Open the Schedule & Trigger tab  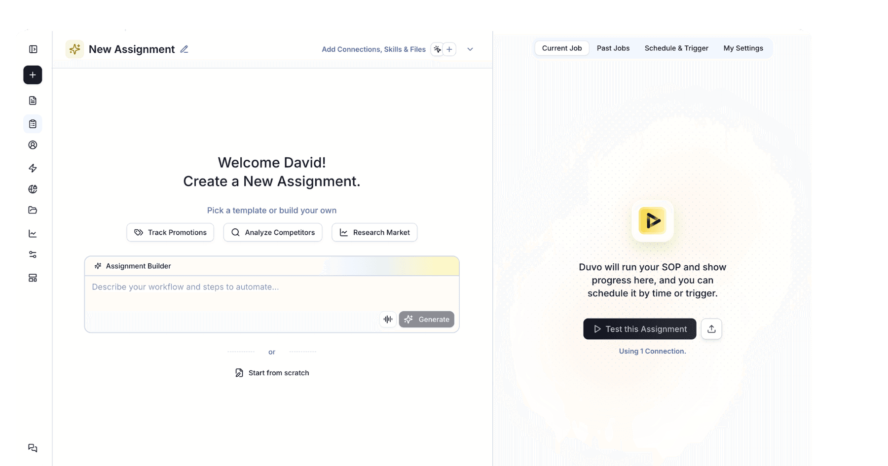pyautogui.click(x=676, y=48)
